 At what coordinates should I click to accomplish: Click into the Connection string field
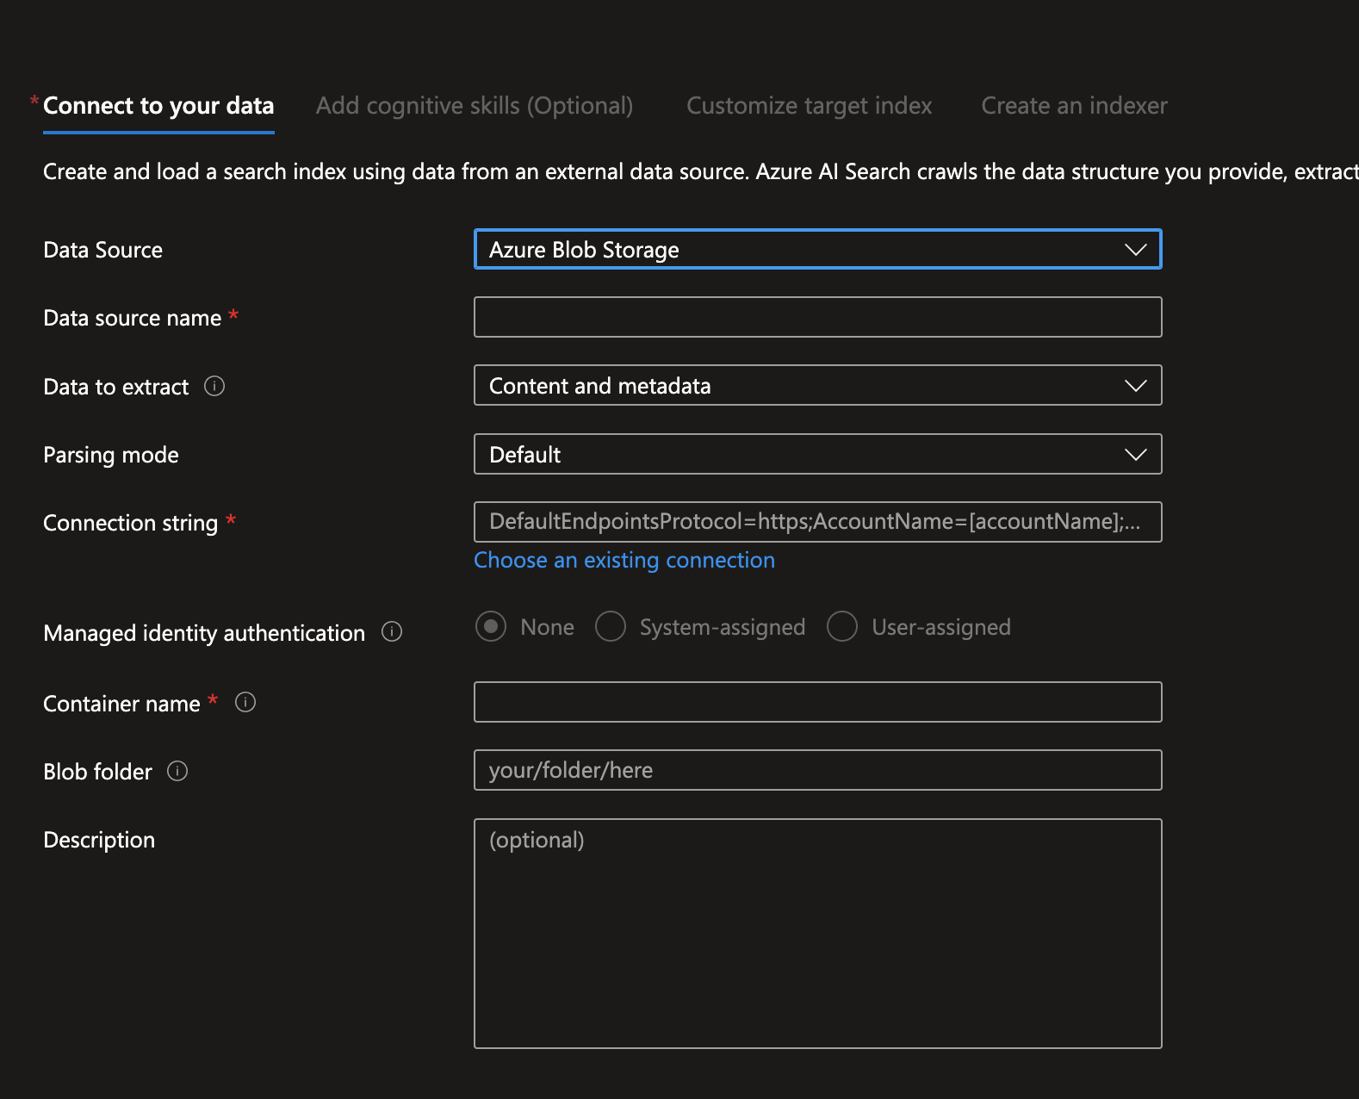[x=817, y=522]
